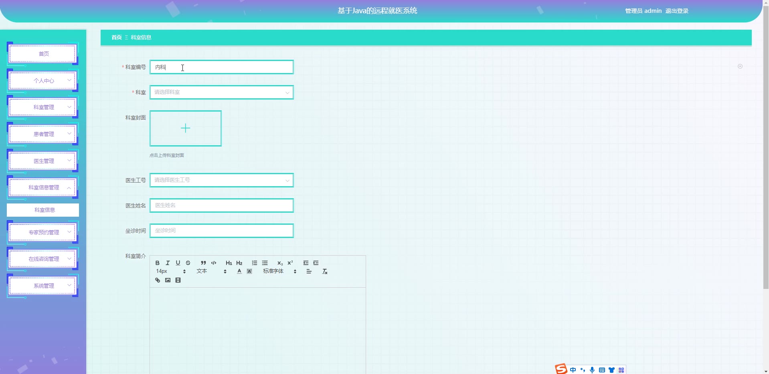Select the 科室信息 submenu item
The width and height of the screenshot is (769, 374).
point(43,210)
